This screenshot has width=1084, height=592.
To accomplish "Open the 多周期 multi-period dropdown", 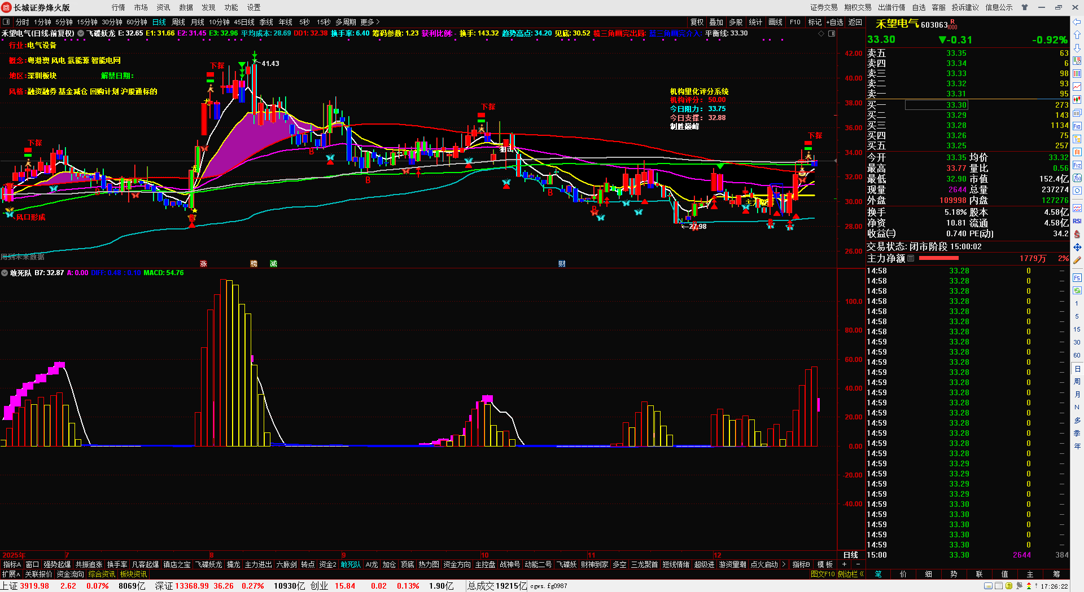I will (x=346, y=22).
